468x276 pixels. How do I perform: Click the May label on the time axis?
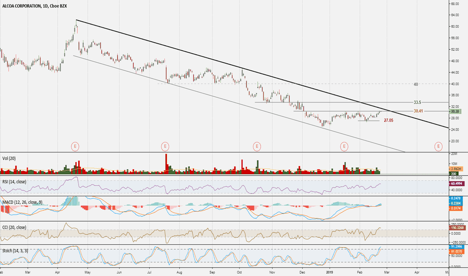(87, 272)
